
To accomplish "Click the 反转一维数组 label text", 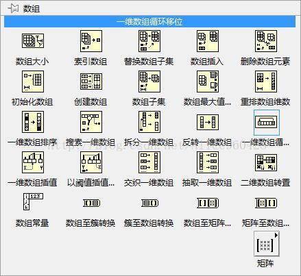I will (207, 142).
